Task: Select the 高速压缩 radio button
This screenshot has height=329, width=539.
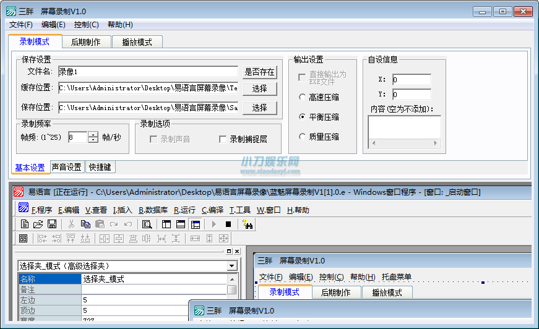Action: (302, 97)
